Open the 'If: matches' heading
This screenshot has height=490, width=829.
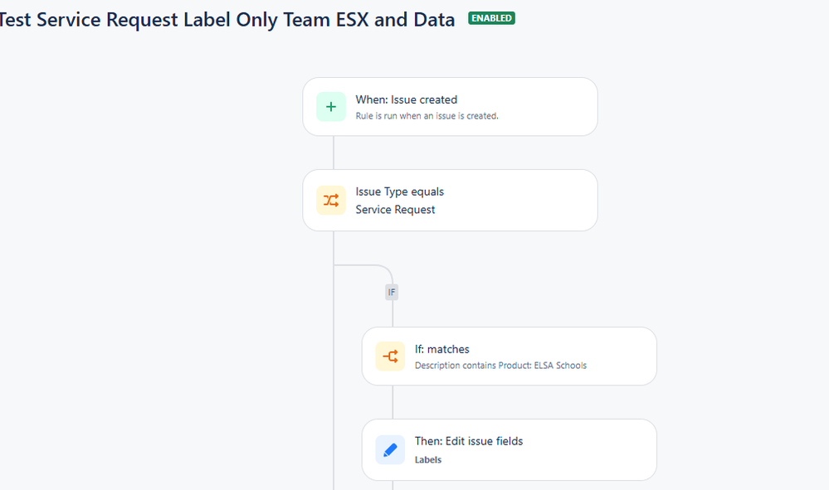click(x=442, y=349)
